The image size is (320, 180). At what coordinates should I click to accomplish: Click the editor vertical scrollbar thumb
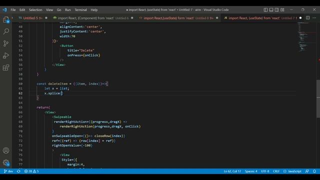click(x=318, y=99)
